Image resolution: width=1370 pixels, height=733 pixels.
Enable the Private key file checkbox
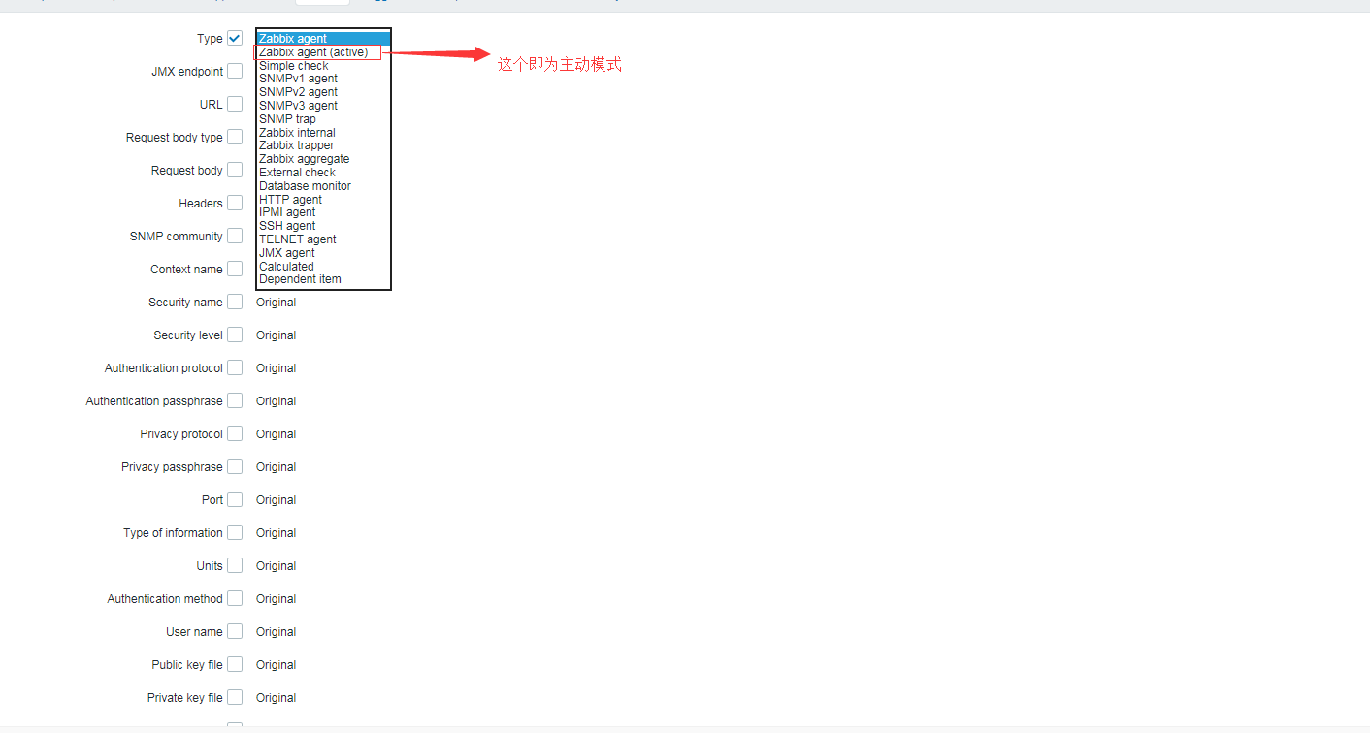235,697
